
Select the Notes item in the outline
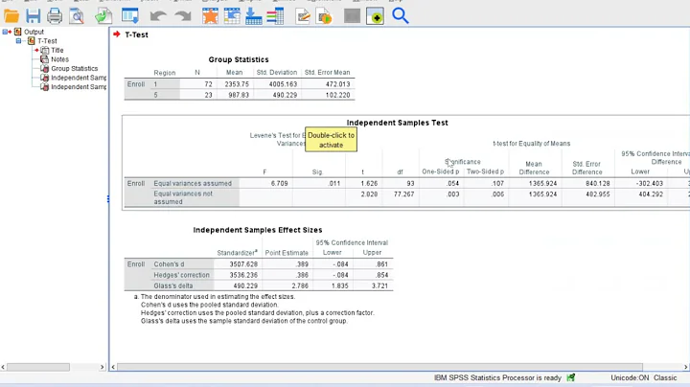[59, 59]
